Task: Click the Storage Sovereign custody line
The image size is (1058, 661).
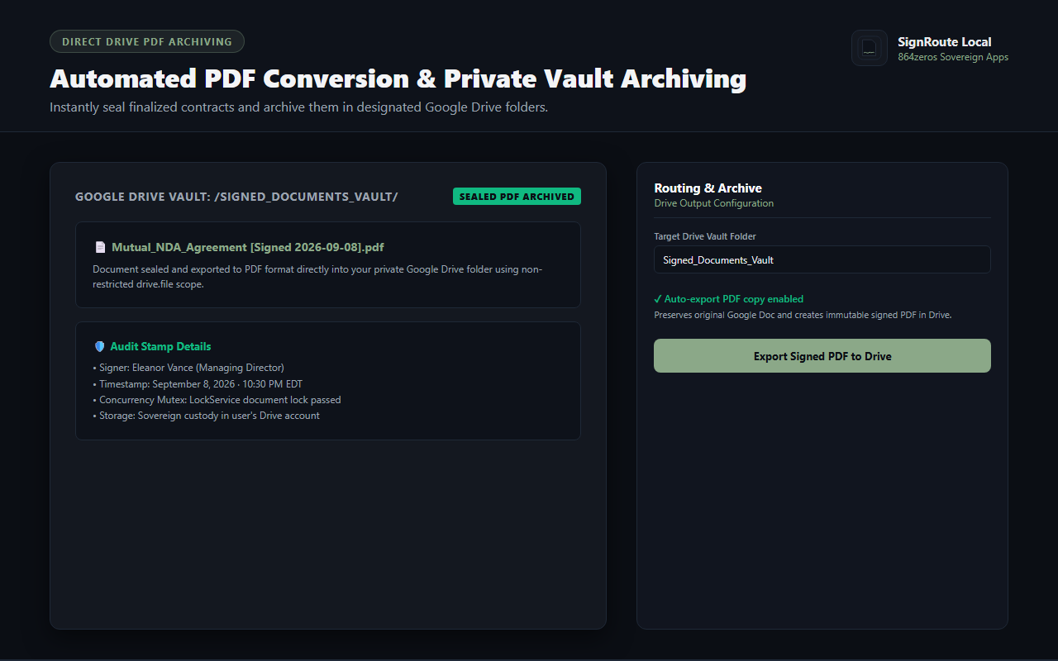Action: tap(206, 416)
